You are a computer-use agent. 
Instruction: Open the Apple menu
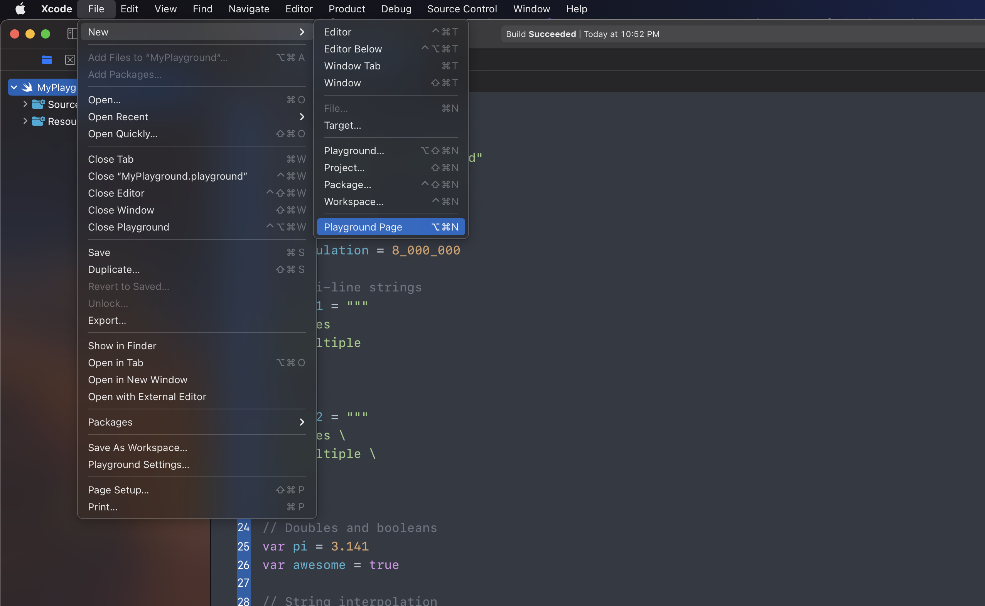click(x=20, y=9)
